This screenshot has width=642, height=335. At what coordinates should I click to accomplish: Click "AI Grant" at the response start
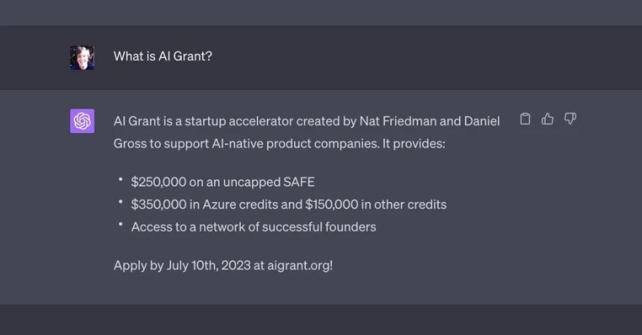pyautogui.click(x=136, y=121)
